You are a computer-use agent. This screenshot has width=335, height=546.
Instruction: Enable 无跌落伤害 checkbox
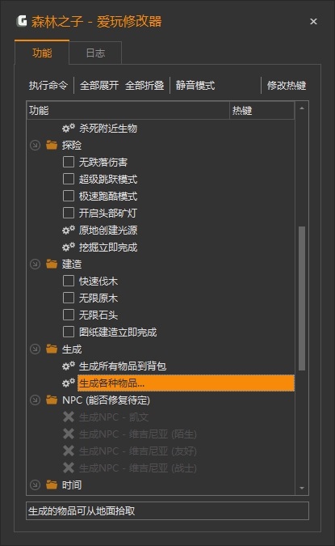[x=69, y=162]
